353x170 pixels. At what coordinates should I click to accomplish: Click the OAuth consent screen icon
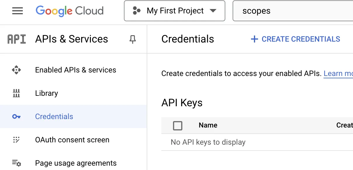16,140
